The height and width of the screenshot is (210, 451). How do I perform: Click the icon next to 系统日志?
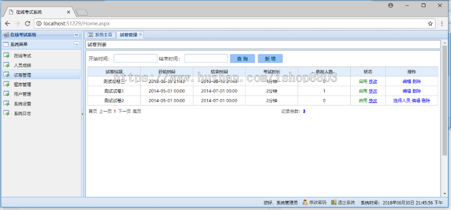point(7,113)
